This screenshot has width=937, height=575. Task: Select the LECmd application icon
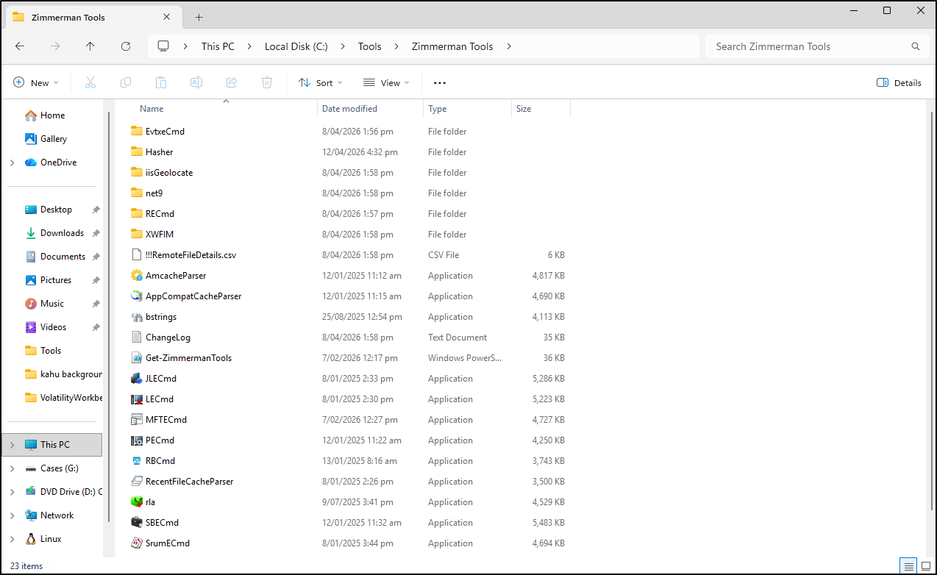(x=136, y=399)
